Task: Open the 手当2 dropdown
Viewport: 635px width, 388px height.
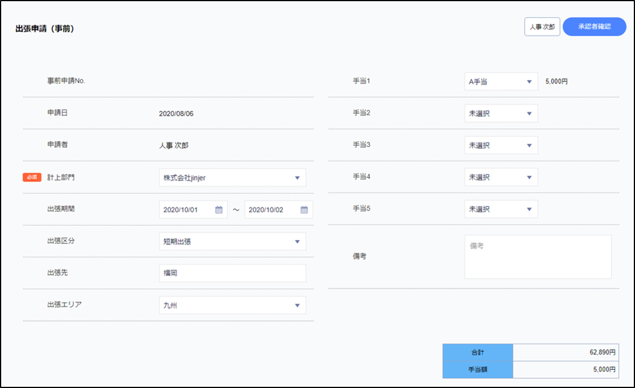Action: pyautogui.click(x=501, y=114)
